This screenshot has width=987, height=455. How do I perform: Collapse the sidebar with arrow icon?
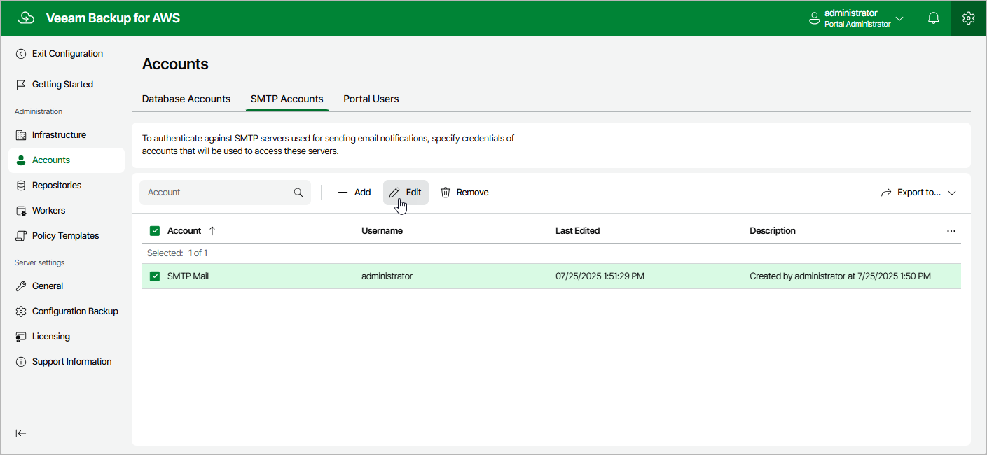click(x=21, y=433)
